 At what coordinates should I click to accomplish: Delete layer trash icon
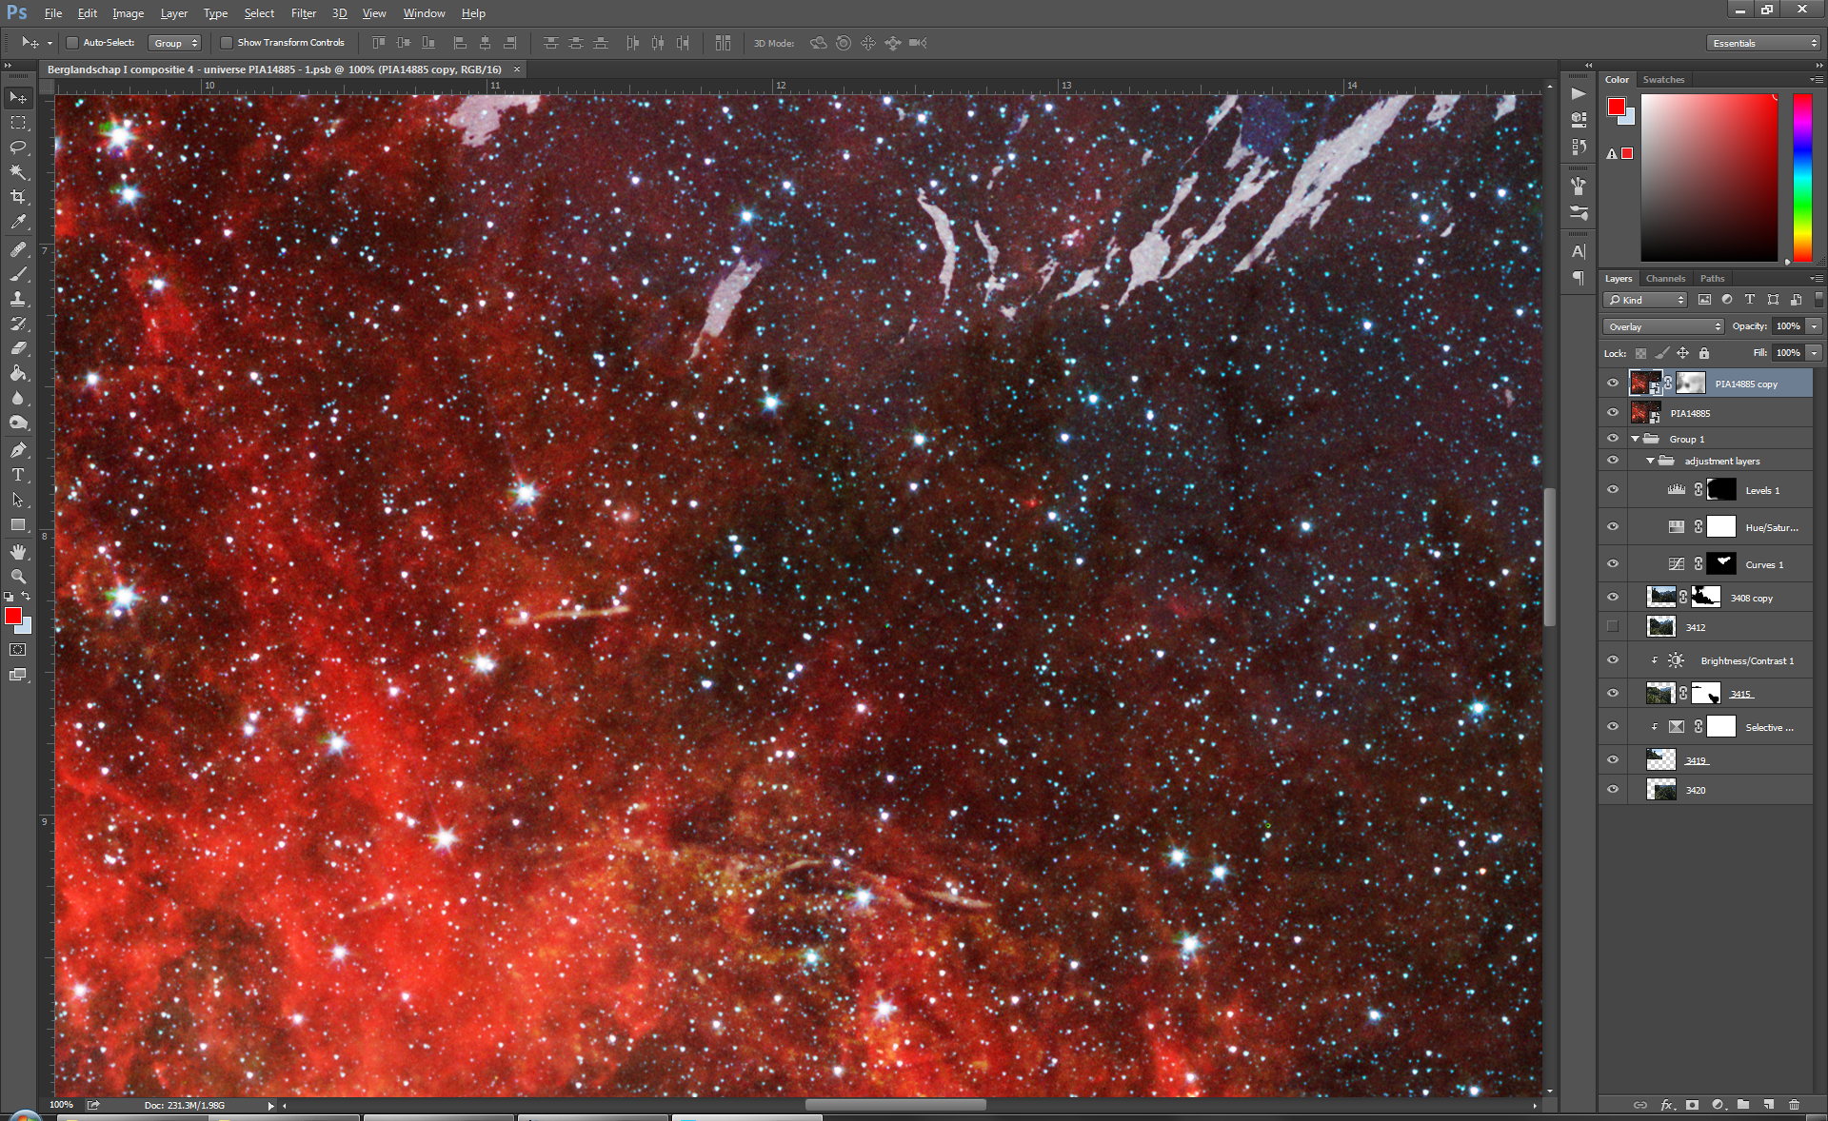tap(1794, 1105)
